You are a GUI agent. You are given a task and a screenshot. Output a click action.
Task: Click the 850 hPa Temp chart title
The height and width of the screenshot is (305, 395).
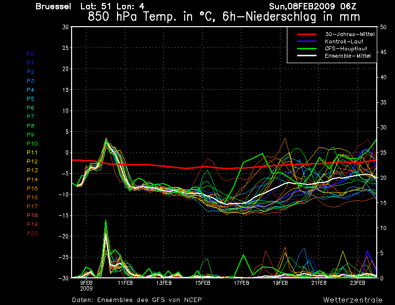[224, 17]
